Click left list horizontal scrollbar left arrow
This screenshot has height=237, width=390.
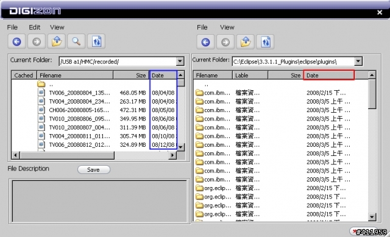(x=15, y=155)
